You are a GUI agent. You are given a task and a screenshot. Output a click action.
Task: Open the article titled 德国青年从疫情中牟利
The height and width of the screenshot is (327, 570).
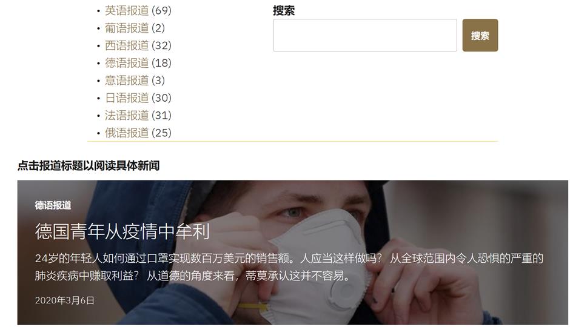tap(122, 231)
